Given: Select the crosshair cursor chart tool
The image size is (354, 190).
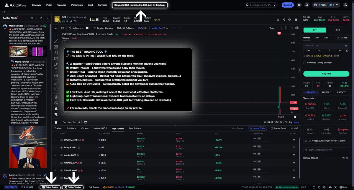Looking at the screenshot, I should point(56,35).
